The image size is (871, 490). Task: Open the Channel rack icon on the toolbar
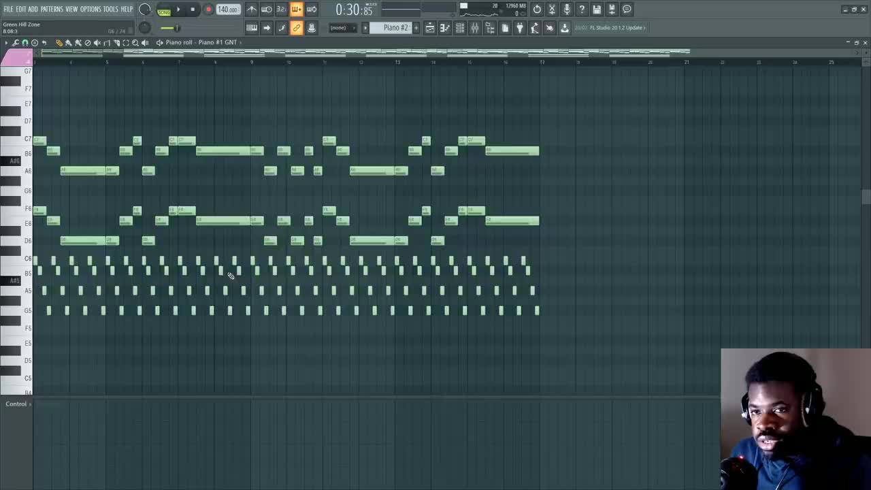pyautogui.click(x=459, y=28)
